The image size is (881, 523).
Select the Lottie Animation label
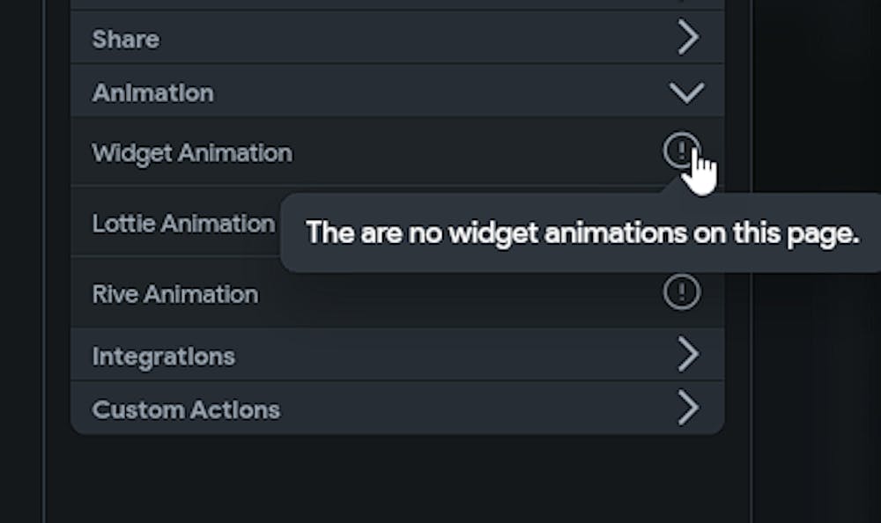[x=183, y=224]
